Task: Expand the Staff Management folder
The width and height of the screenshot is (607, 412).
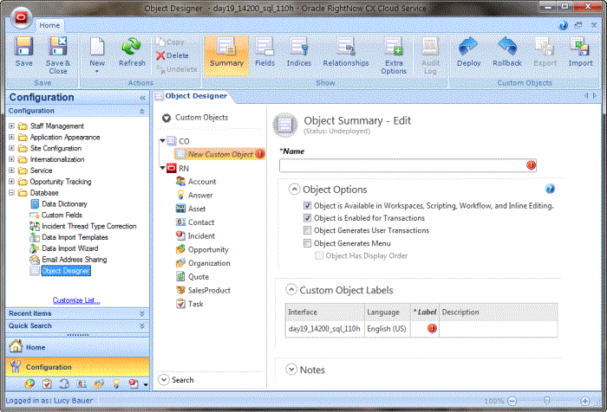Action: (x=12, y=126)
